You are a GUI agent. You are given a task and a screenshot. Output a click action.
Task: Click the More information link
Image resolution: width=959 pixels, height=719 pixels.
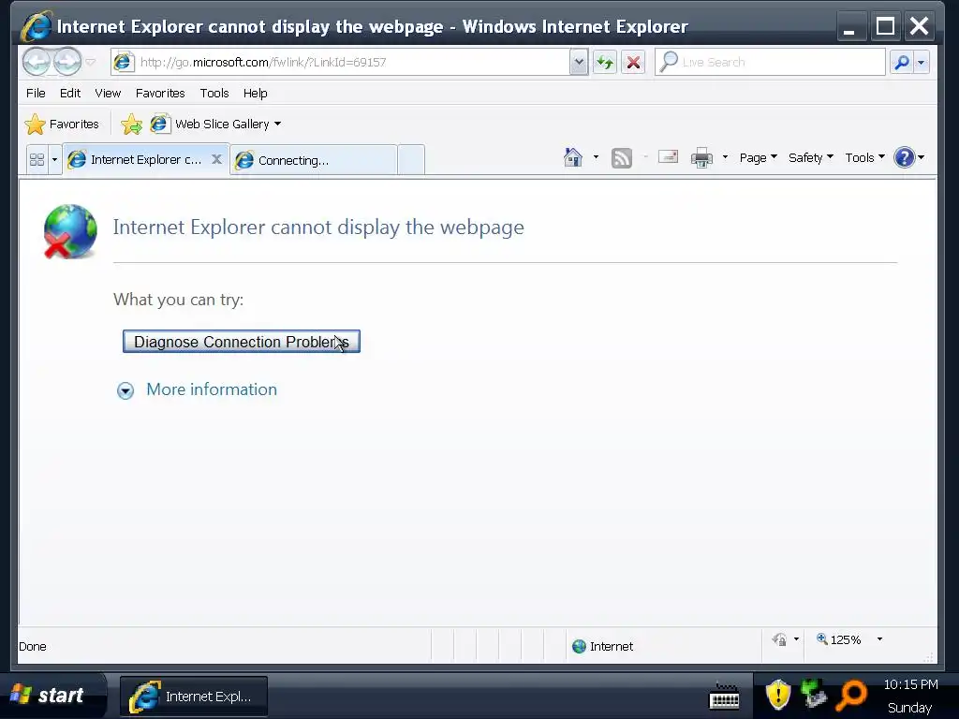coord(212,389)
